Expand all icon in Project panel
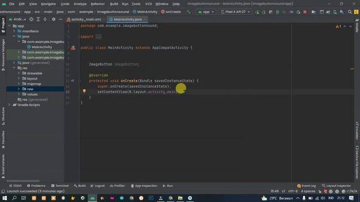Image resolution: width=360 pixels, height=202 pixels. 38,20
